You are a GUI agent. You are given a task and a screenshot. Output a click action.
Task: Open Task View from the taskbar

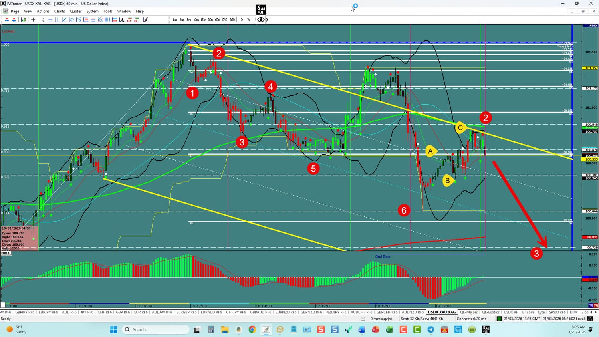(x=196, y=329)
